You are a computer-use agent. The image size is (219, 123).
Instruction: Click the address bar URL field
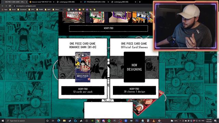82,6
